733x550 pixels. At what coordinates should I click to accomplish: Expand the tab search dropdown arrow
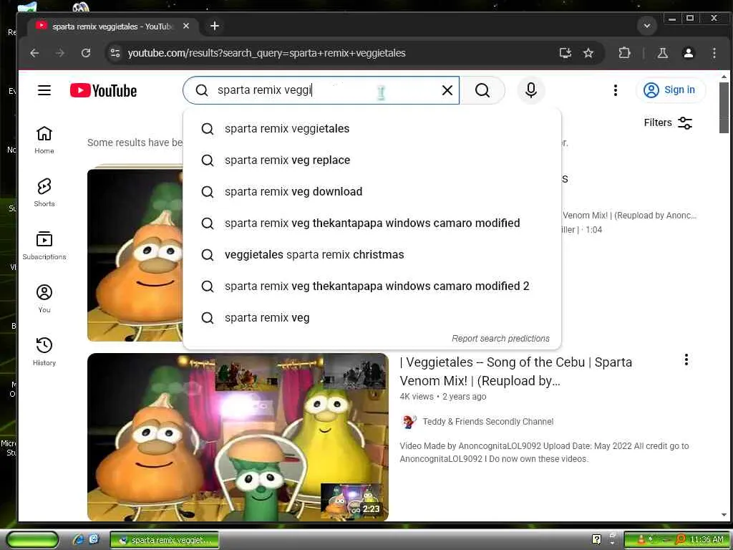pos(647,26)
